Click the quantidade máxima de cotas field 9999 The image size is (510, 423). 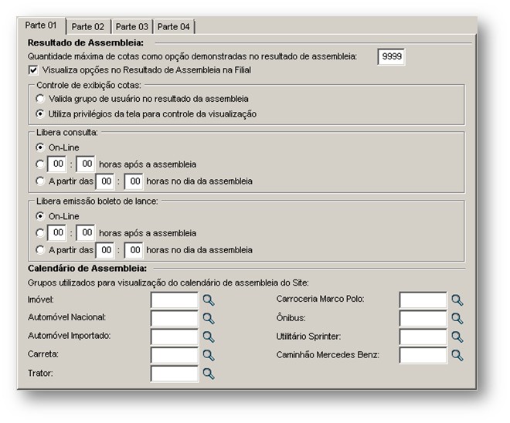391,57
